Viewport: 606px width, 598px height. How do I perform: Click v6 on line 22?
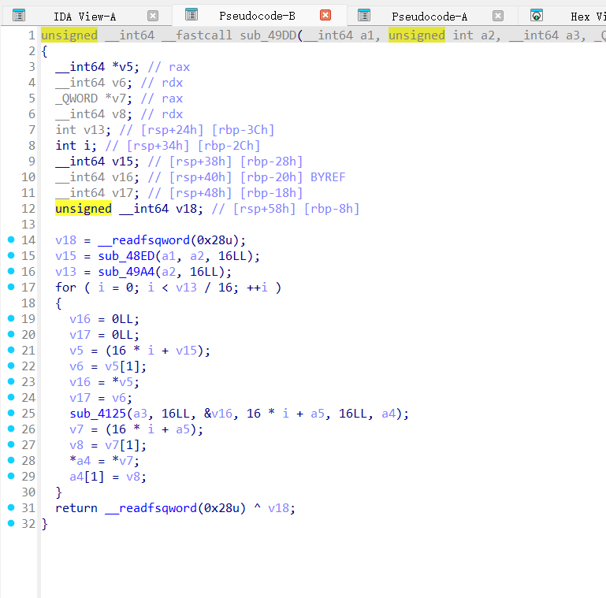point(76,366)
